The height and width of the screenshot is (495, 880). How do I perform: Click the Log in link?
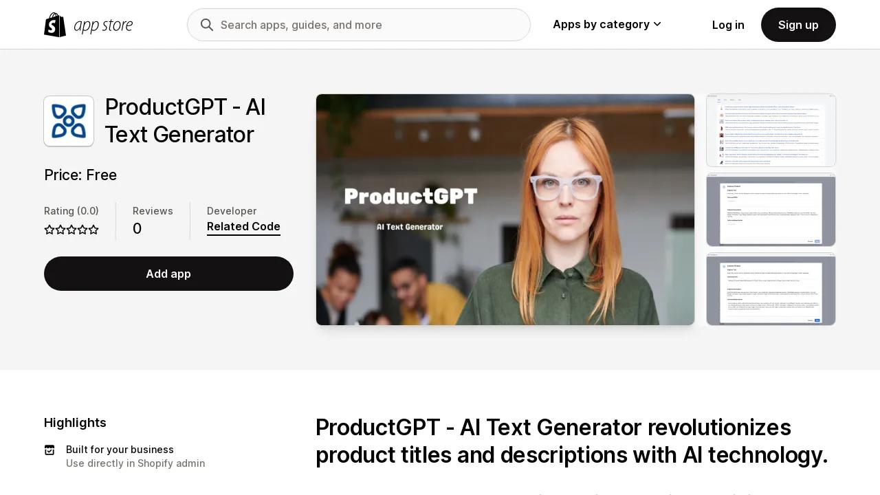[x=728, y=25]
